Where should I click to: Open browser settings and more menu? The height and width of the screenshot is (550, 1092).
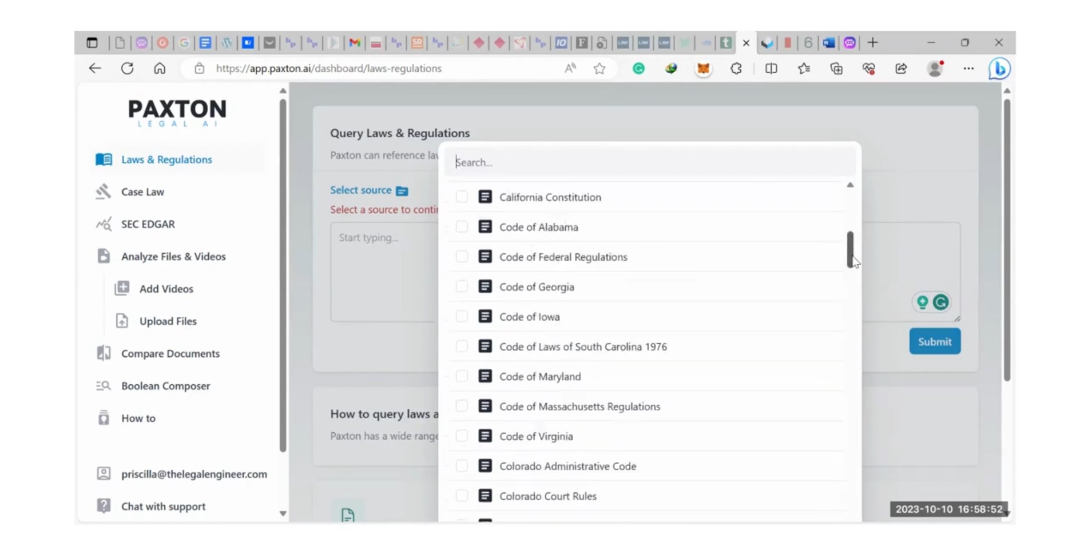968,69
